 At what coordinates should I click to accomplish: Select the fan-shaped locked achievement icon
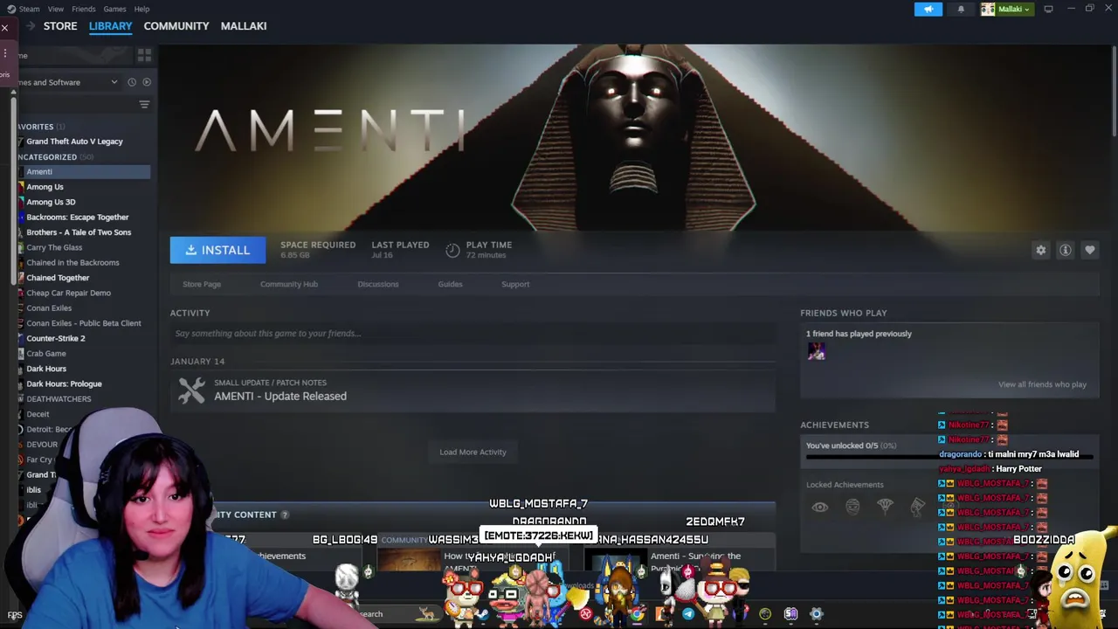(x=885, y=507)
